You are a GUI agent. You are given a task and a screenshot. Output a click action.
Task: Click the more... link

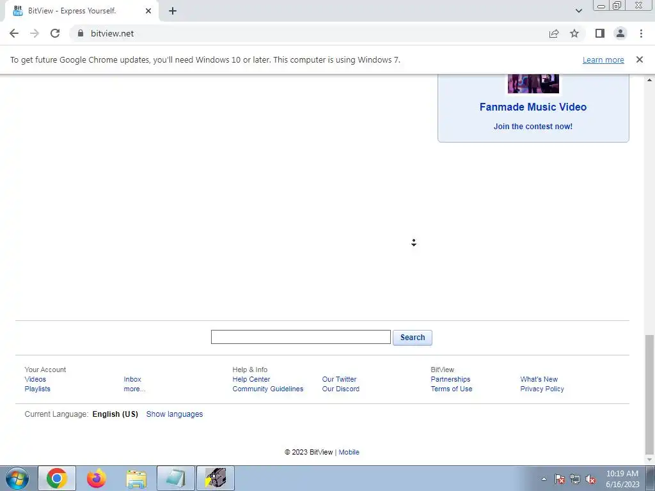point(134,389)
